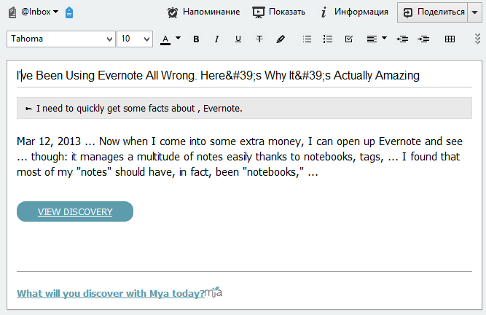The width and height of the screenshot is (486, 315).
Task: Open 'What will you discover with Mya today?' link
Action: [x=111, y=293]
